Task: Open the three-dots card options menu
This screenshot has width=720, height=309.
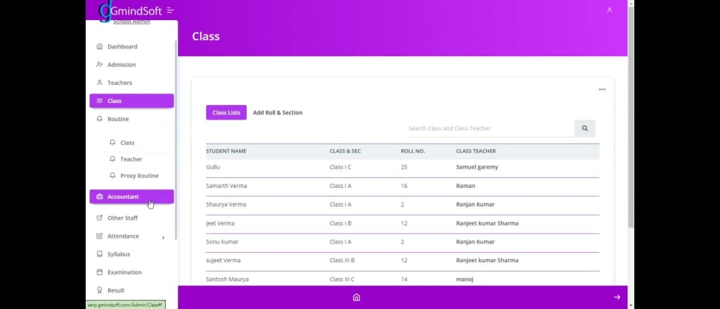Action: [602, 89]
